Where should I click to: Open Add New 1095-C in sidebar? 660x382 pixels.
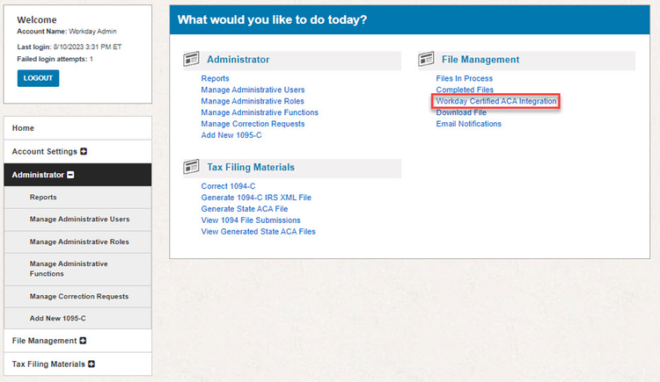[x=57, y=317]
